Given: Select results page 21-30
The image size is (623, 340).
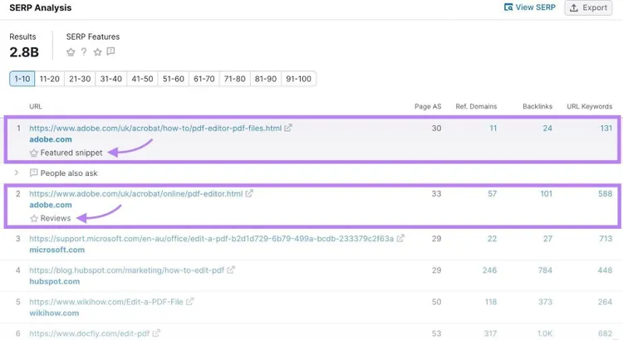Looking at the screenshot, I should tap(80, 79).
